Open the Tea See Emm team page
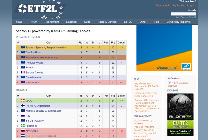This screenshot has width=208, height=140. coord(33,53)
